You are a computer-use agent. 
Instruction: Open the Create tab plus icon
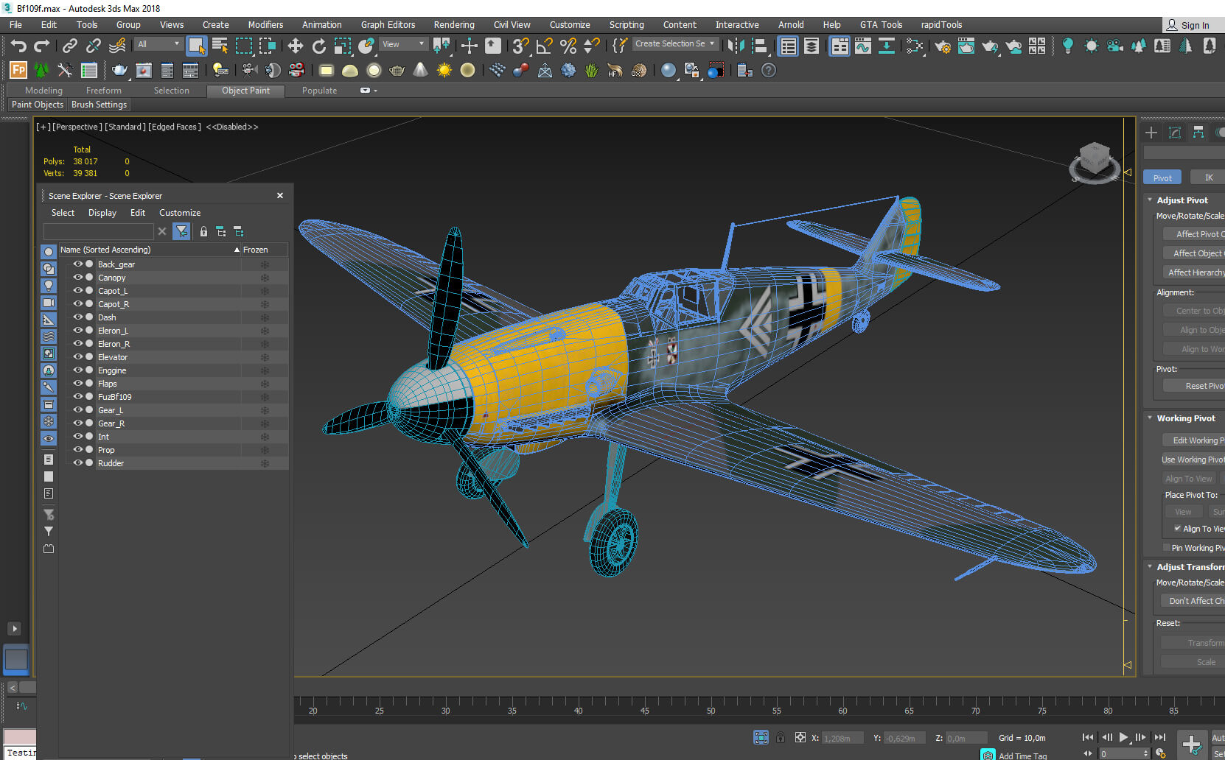[1151, 133]
